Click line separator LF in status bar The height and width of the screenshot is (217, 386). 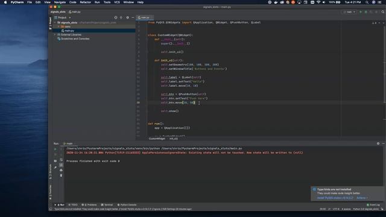329,209
